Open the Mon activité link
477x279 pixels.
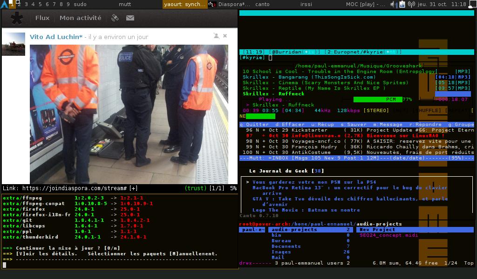80,18
